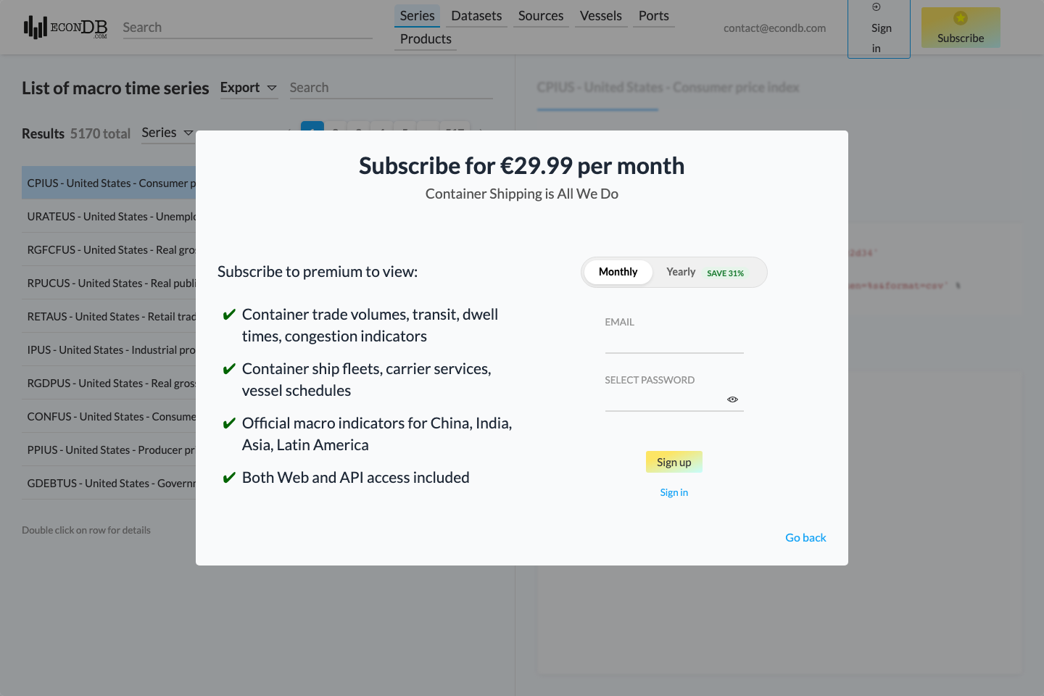This screenshot has height=696, width=1044.
Task: Open the Vessels section
Action: coord(600,15)
